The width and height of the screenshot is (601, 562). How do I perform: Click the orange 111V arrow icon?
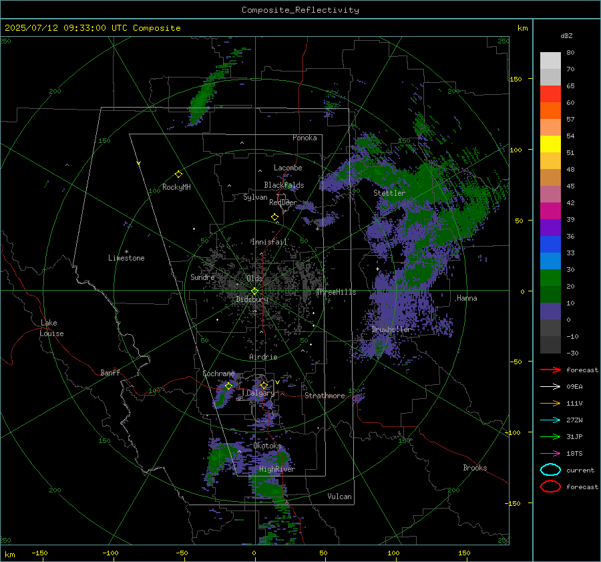(x=550, y=403)
